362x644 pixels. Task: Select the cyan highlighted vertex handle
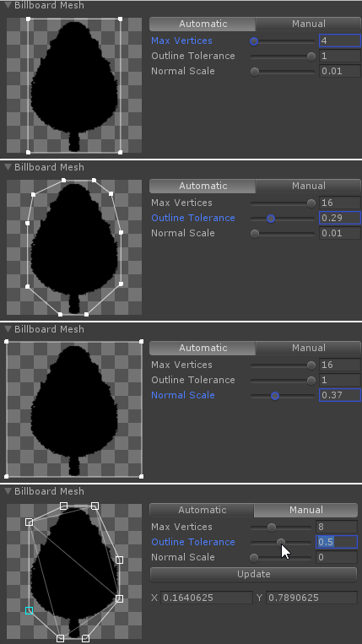coord(29,610)
